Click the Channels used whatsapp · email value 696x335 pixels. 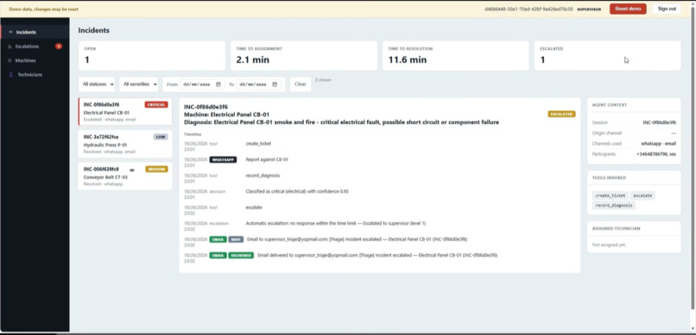pyautogui.click(x=658, y=143)
